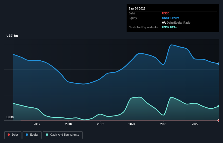
Task: Click the 2017 x-axis label
Action: pyautogui.click(x=37, y=124)
